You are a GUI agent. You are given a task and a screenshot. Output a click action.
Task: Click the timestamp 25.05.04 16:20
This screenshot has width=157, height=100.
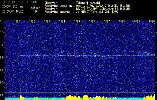[13, 11]
